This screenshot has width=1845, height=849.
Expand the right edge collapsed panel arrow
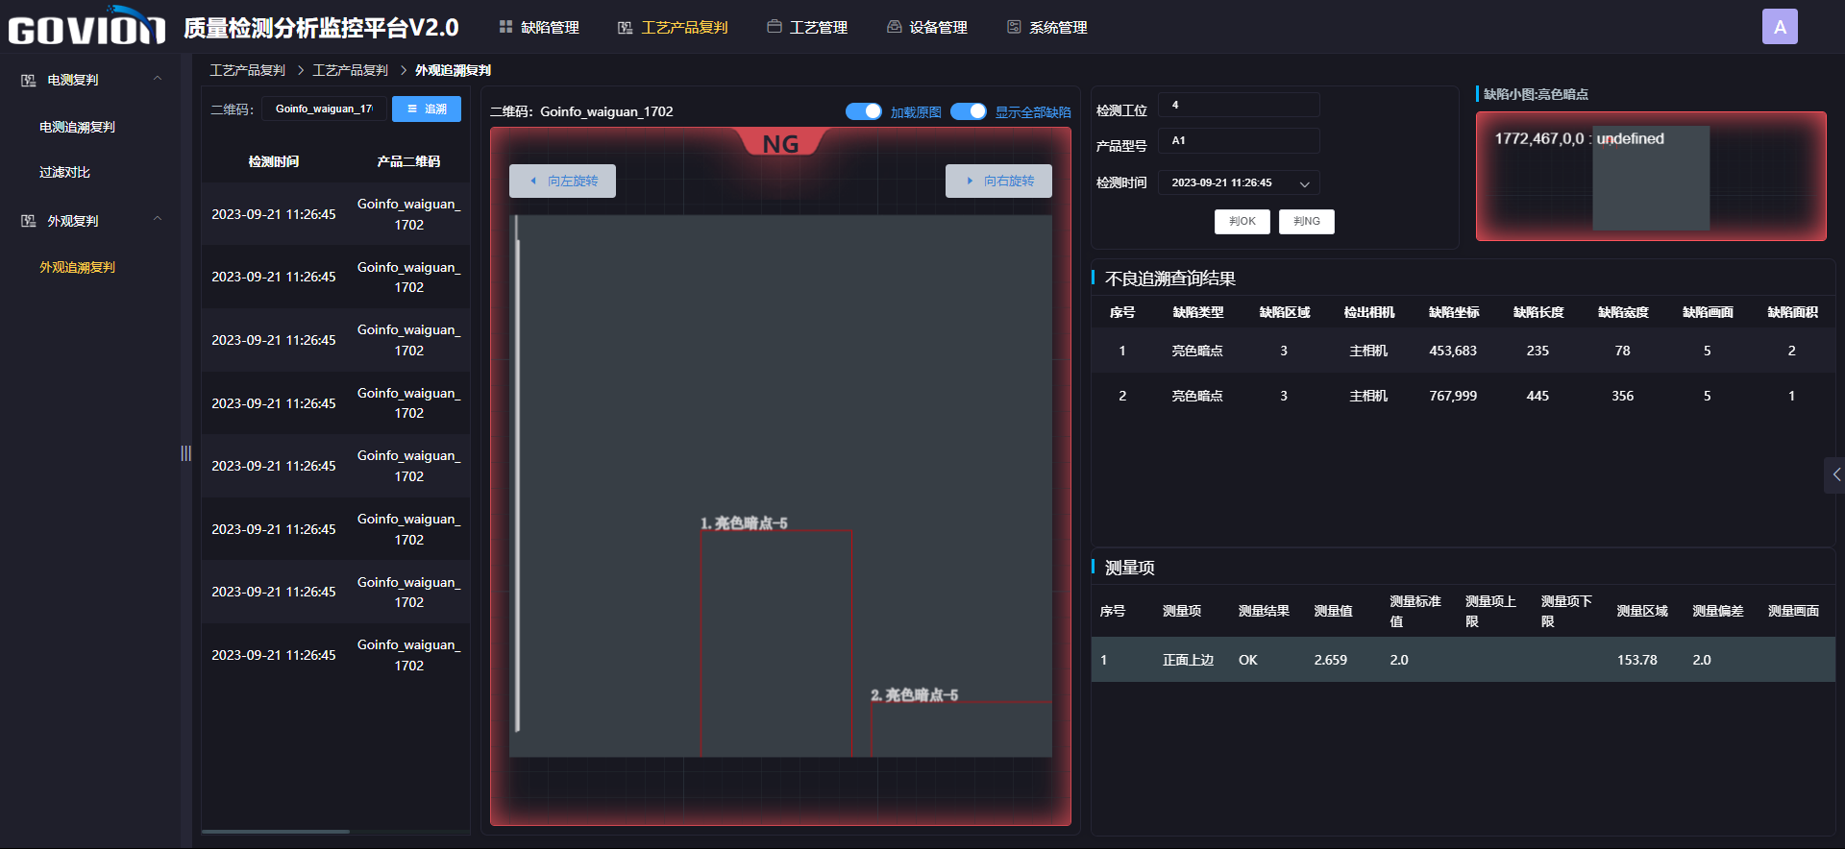[x=1835, y=474]
